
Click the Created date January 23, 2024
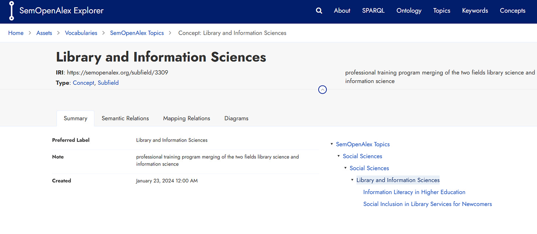coord(167,181)
